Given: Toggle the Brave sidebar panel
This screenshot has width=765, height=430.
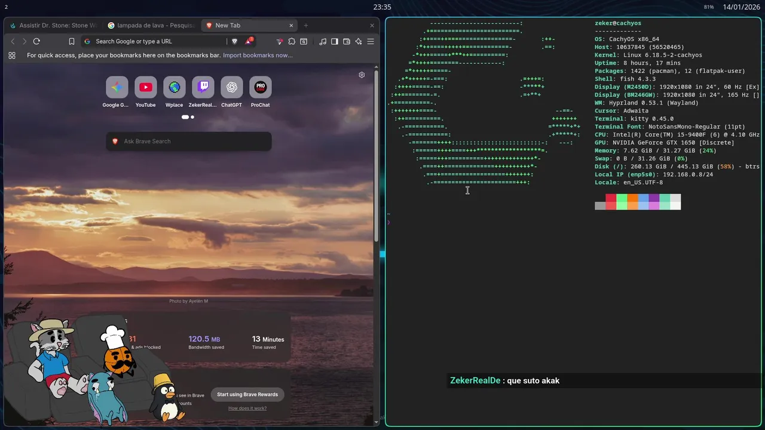Looking at the screenshot, I should click(x=335, y=41).
